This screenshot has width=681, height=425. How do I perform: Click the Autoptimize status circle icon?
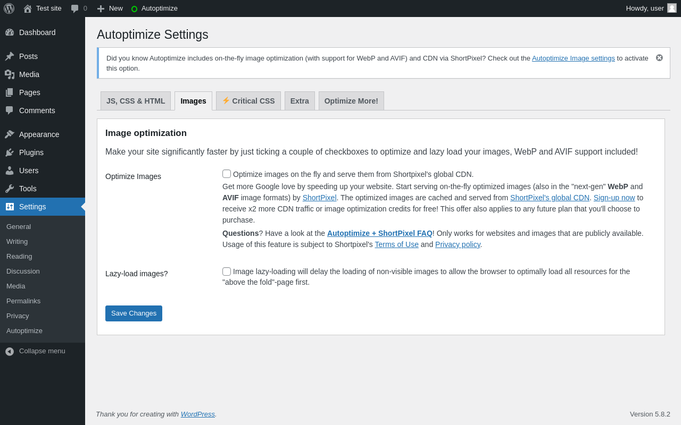click(134, 8)
